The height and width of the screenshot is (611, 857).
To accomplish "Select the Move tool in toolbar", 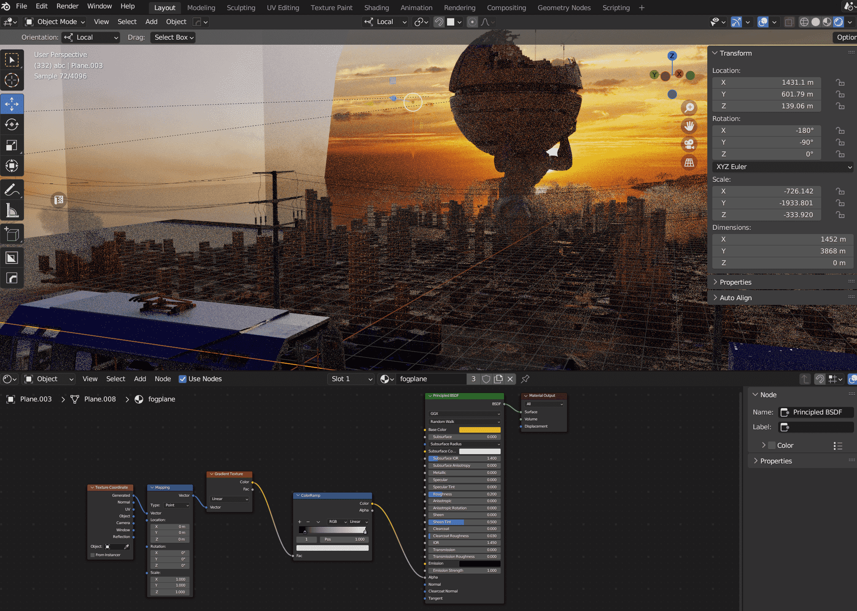I will tap(12, 104).
